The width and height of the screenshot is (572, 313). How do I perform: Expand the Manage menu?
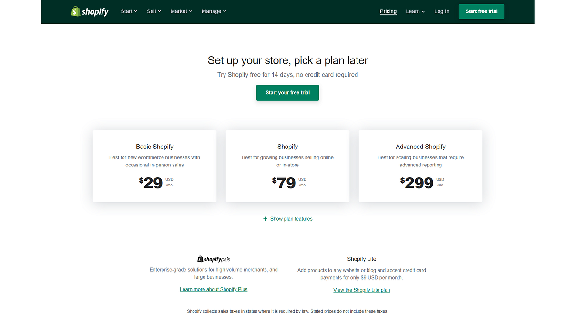(214, 11)
